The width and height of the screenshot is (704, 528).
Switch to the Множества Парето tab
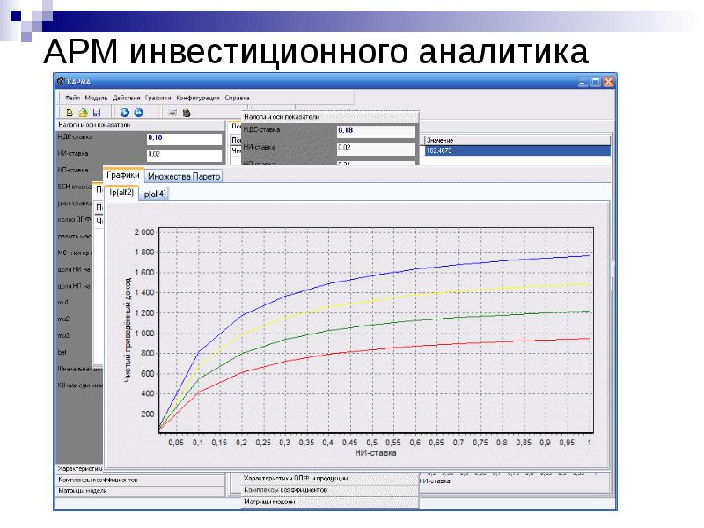click(x=184, y=176)
